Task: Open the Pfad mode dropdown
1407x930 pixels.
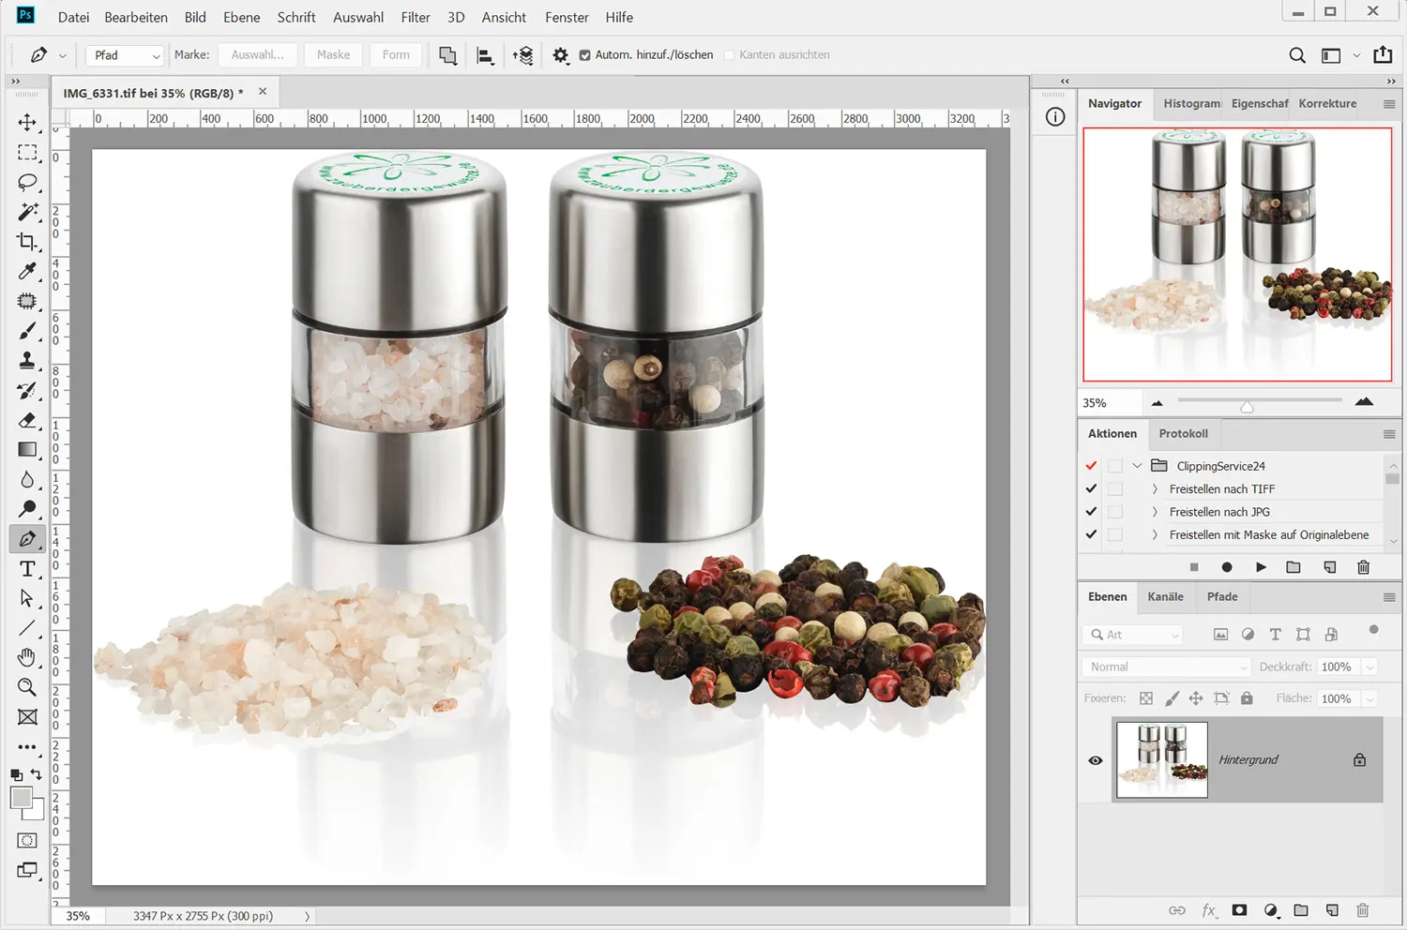Action: [x=127, y=55]
